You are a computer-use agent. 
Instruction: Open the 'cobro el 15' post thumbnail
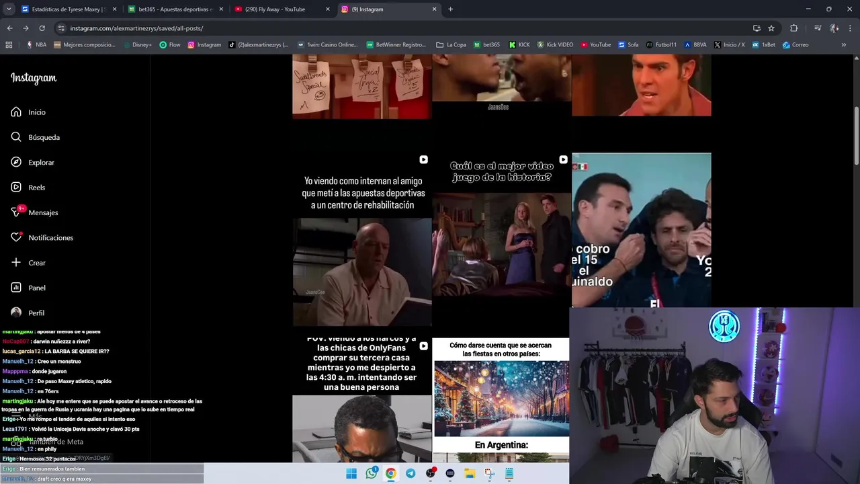click(x=641, y=230)
